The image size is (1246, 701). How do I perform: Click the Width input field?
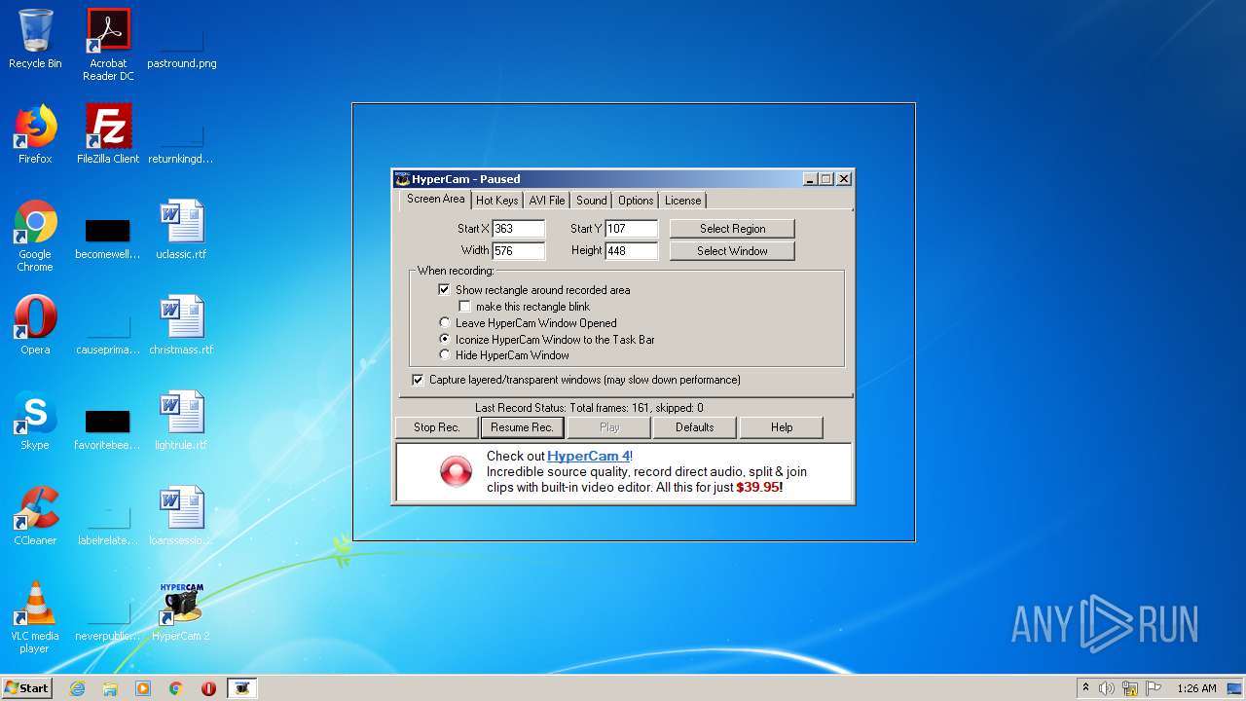tap(518, 251)
